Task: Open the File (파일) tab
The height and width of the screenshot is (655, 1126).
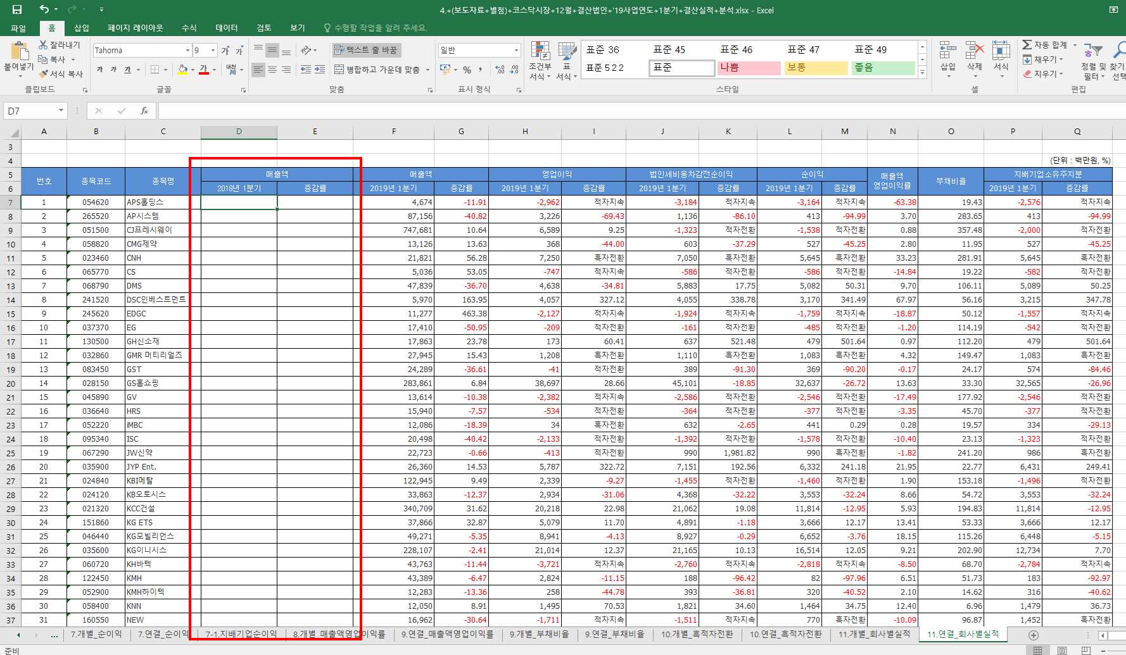Action: click(18, 28)
